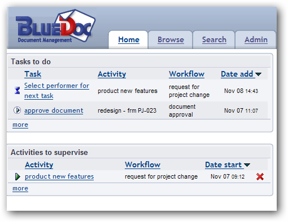The width and height of the screenshot is (288, 222).
Task: Click red X delete icon on activity row
Action: click(x=260, y=176)
